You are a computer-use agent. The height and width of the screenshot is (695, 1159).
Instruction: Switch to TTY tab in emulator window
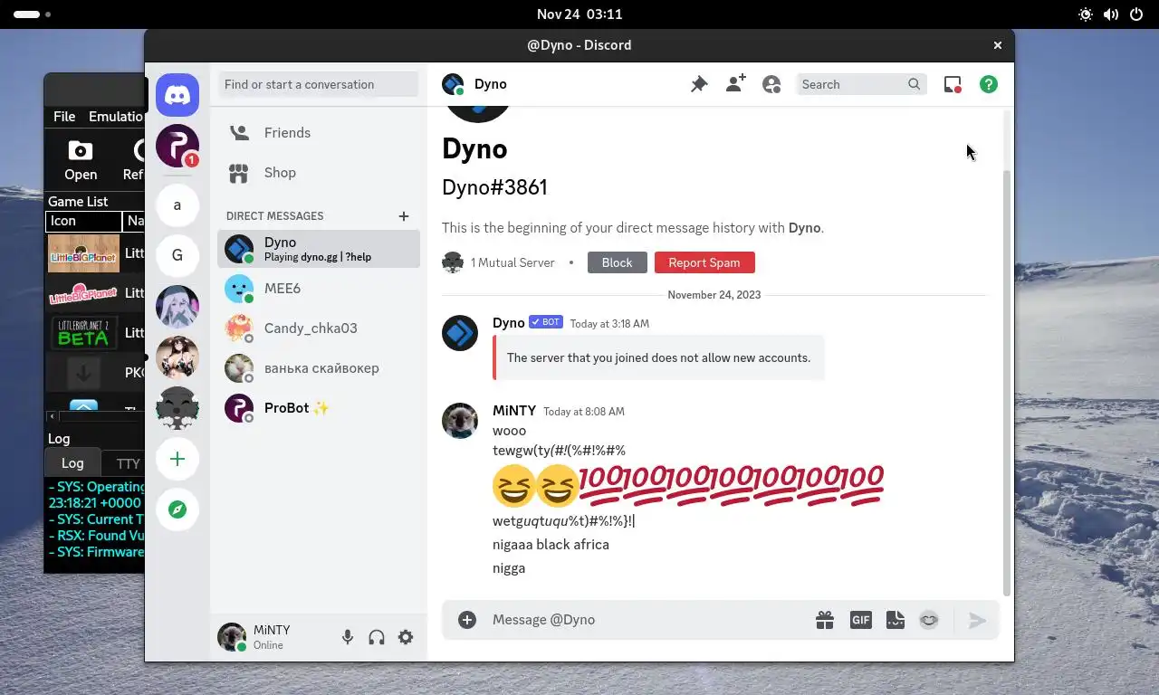127,463
